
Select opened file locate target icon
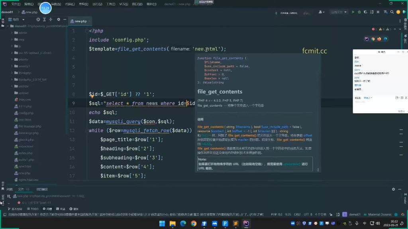(x=38, y=19)
